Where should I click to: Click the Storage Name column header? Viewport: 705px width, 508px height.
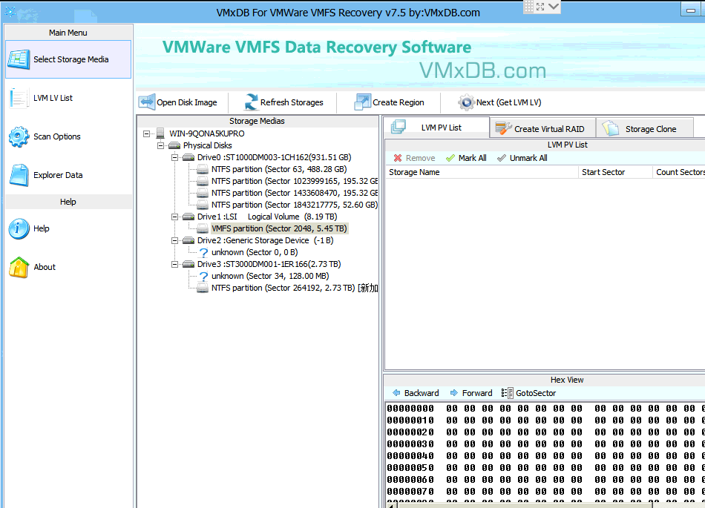coord(482,172)
